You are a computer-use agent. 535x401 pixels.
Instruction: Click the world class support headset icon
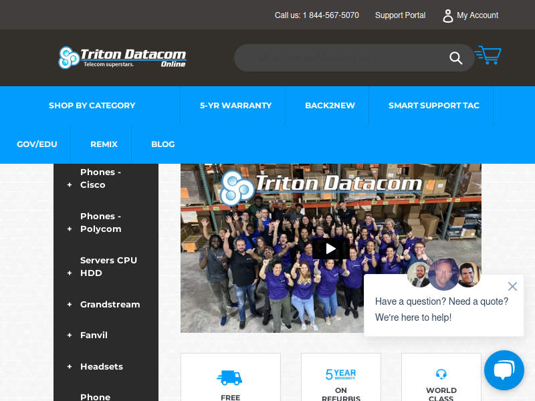pos(441,374)
